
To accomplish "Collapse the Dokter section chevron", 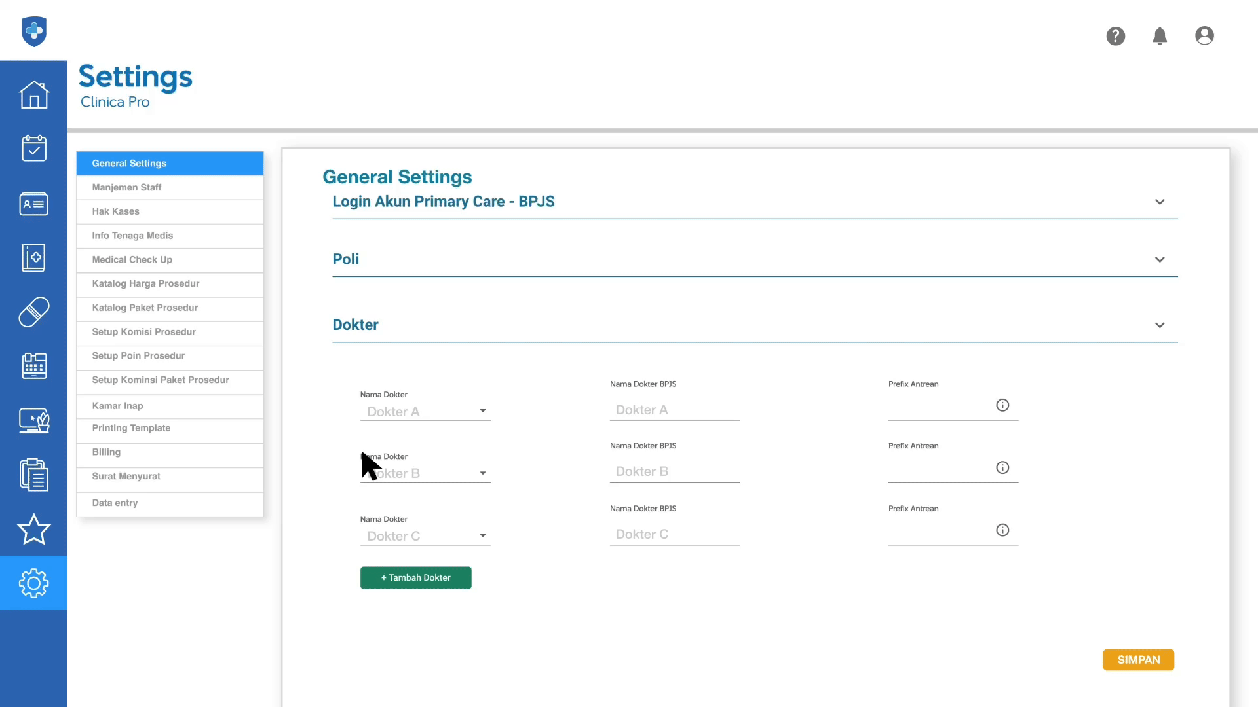I will coord(1159,325).
